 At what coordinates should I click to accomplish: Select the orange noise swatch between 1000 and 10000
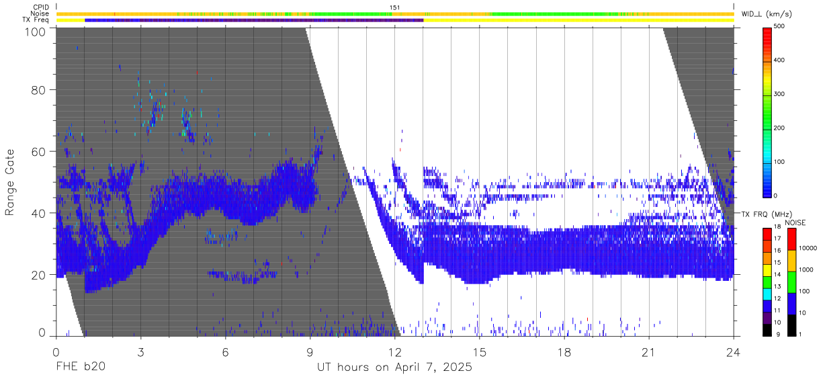tap(791, 260)
